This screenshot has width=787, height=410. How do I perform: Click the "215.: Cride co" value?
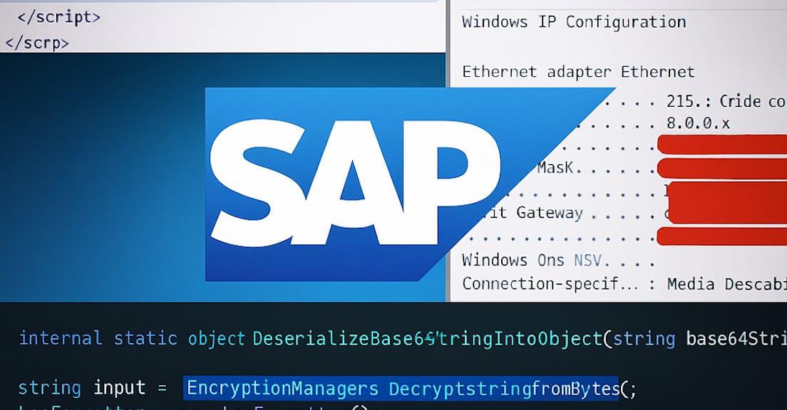[x=726, y=102]
